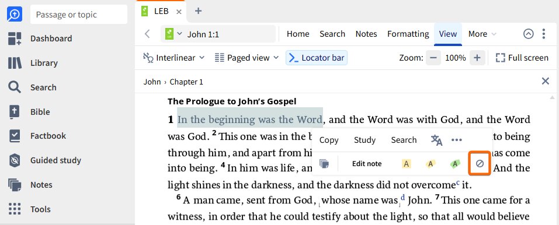The image size is (559, 225).
Task: Open footnote c after overcome
Action: (x=458, y=183)
